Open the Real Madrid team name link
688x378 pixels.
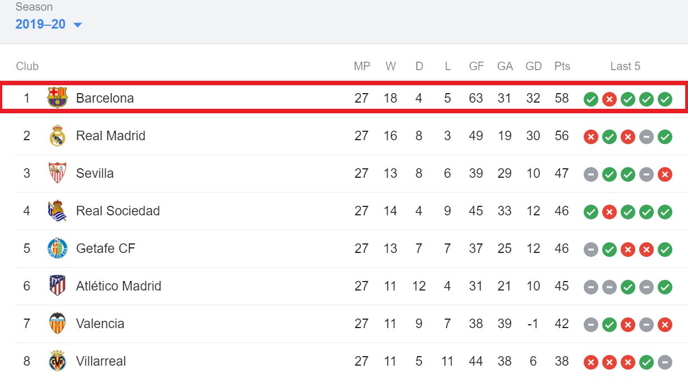pos(110,136)
